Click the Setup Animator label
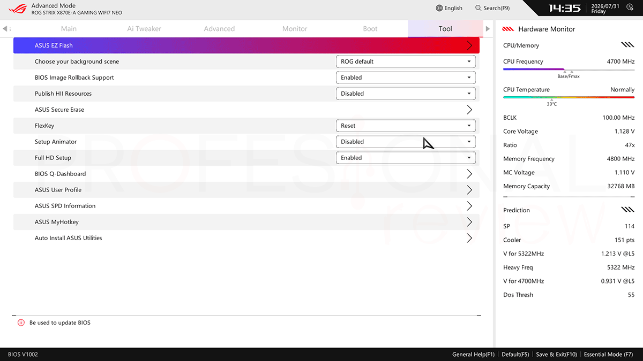This screenshot has width=643, height=361. click(56, 142)
